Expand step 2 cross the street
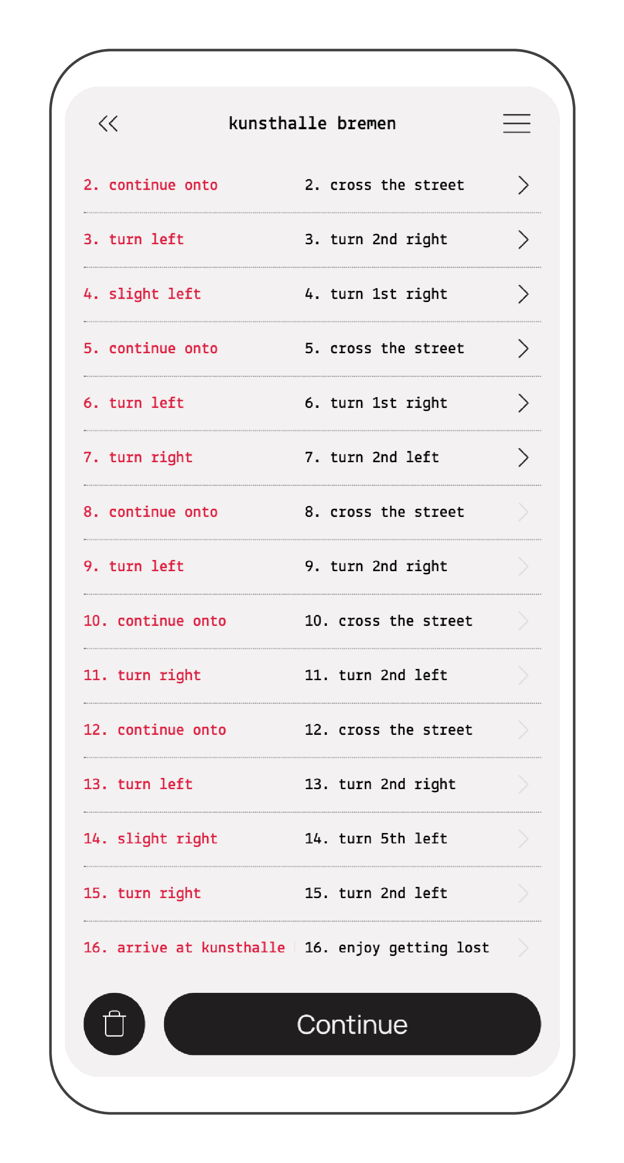This screenshot has height=1163, width=624. coord(523,185)
